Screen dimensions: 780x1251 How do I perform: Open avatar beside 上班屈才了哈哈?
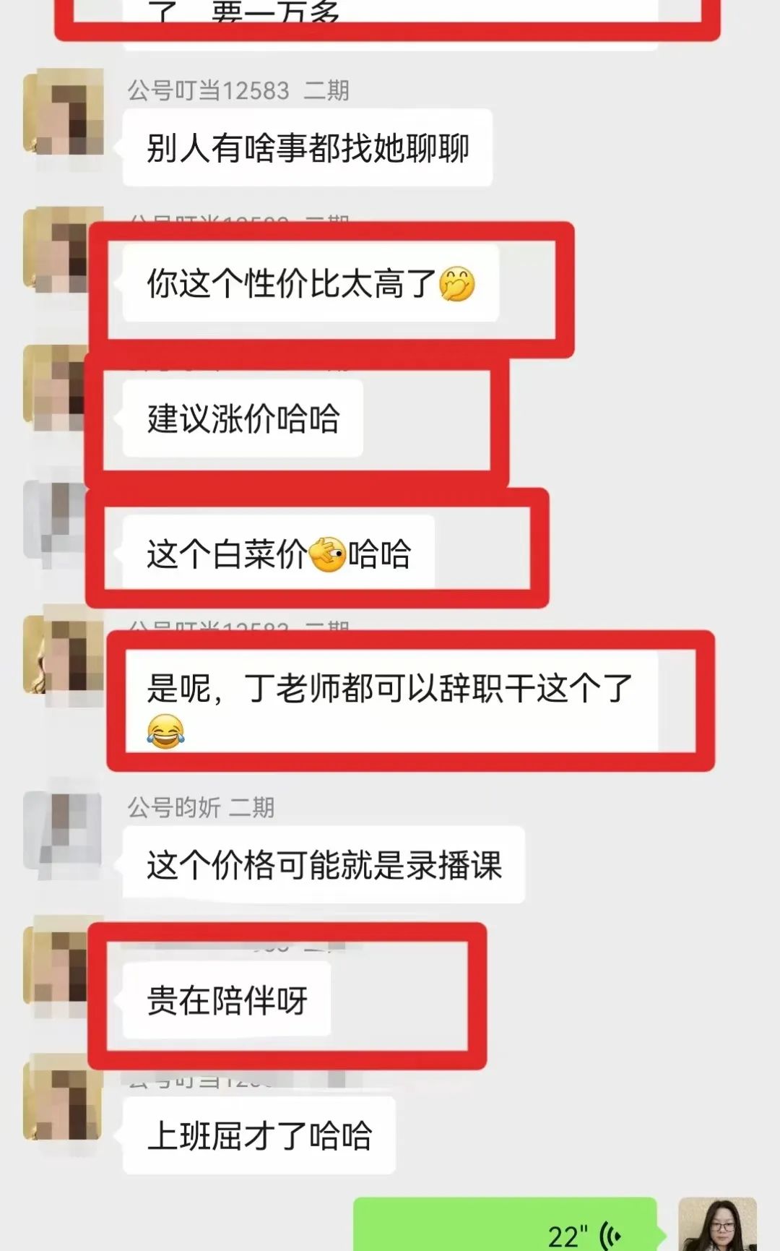point(64,1097)
